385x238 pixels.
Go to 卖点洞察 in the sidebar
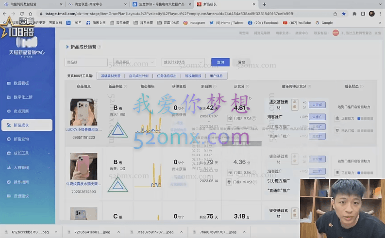click(x=21, y=111)
